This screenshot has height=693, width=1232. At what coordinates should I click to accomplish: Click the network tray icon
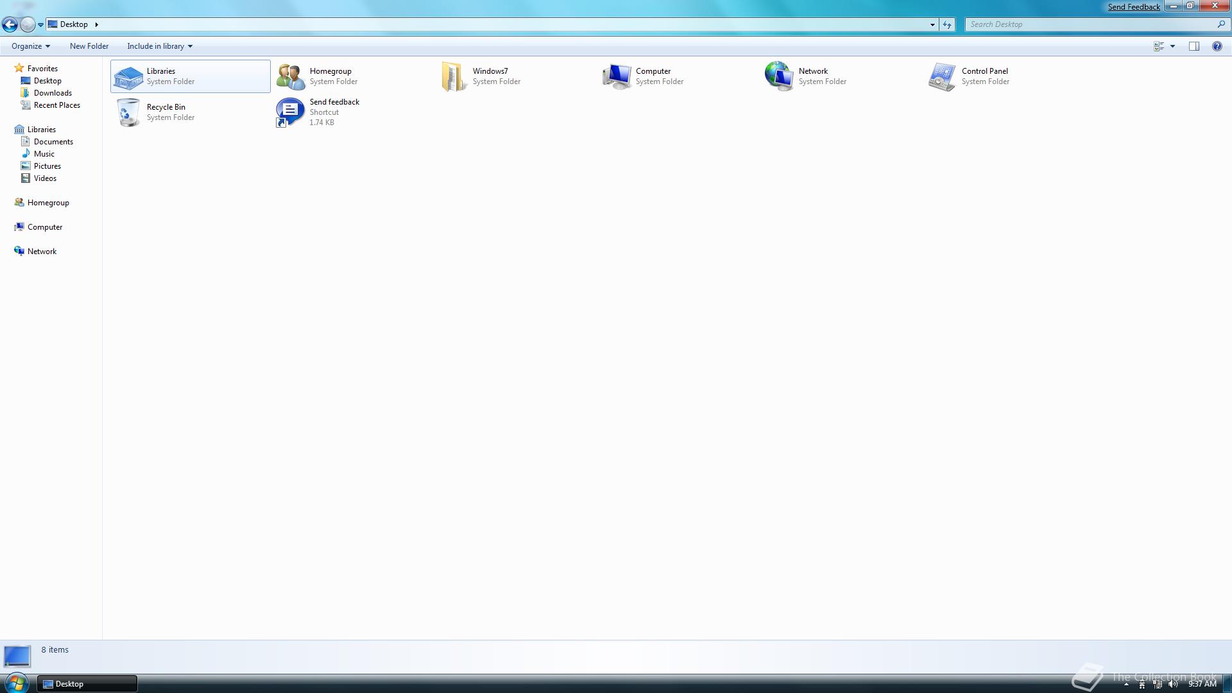point(1158,684)
